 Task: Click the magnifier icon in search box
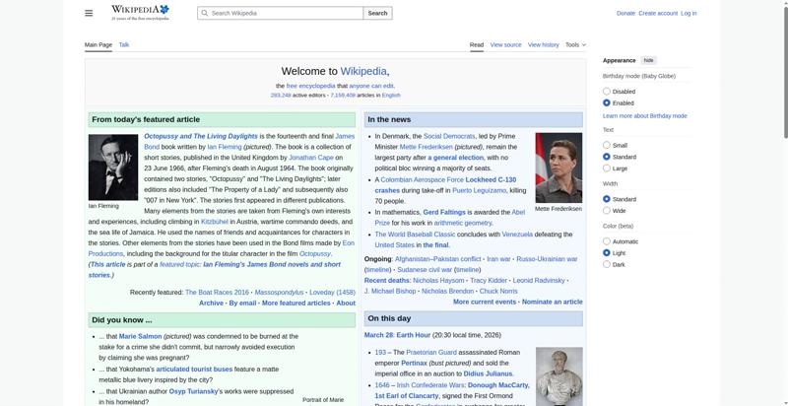(204, 13)
